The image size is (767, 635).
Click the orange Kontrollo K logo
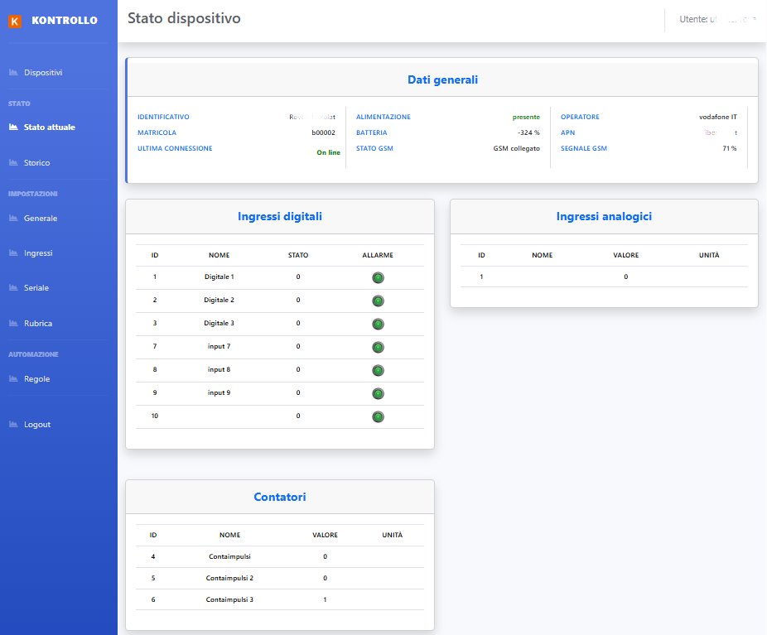coord(15,21)
